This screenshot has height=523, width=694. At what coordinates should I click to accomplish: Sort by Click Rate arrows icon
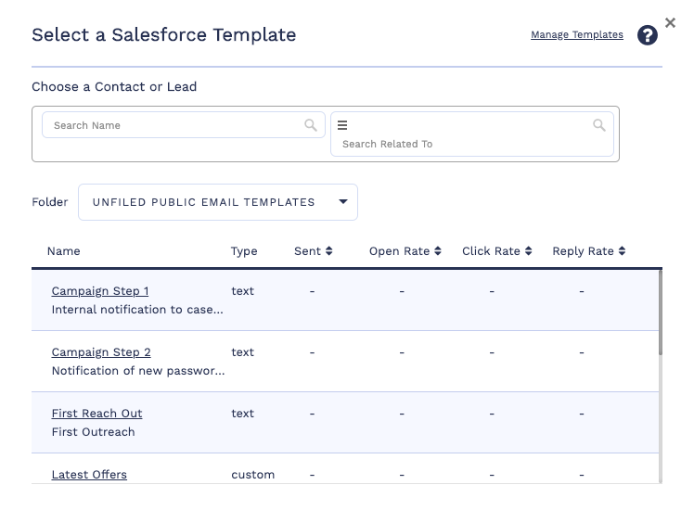tap(528, 251)
